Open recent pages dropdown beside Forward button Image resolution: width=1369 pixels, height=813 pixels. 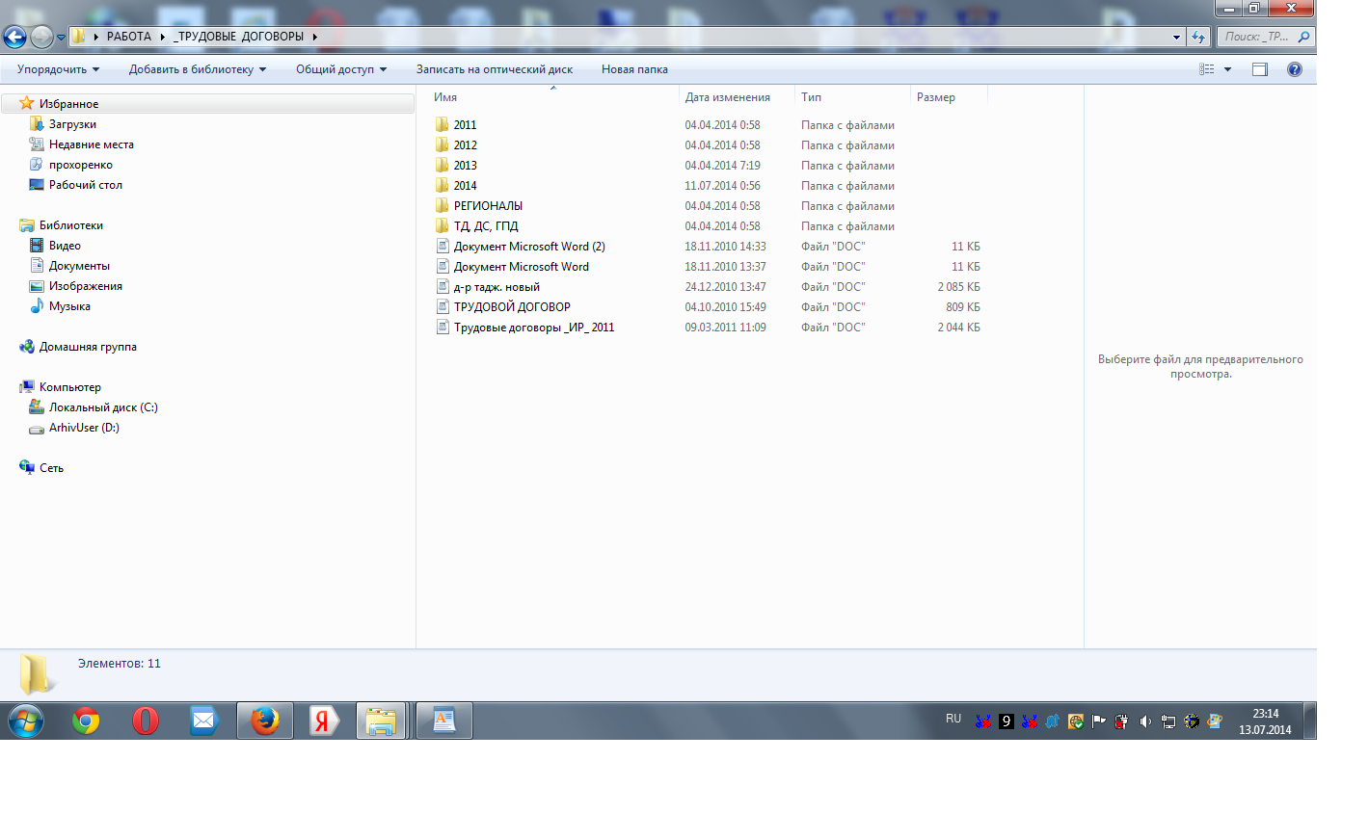61,38
